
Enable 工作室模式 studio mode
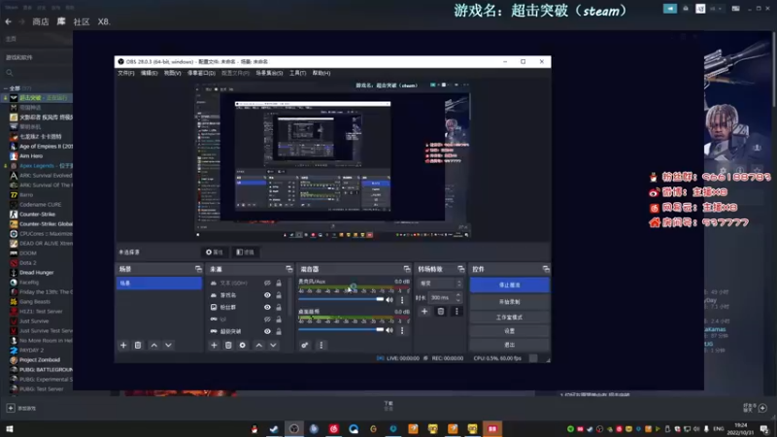pyautogui.click(x=509, y=317)
